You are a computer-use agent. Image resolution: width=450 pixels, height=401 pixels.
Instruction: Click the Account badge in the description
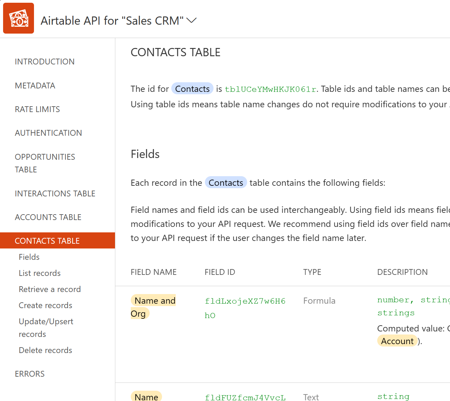click(397, 341)
